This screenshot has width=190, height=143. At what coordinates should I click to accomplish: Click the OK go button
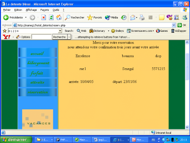[x=182, y=25]
